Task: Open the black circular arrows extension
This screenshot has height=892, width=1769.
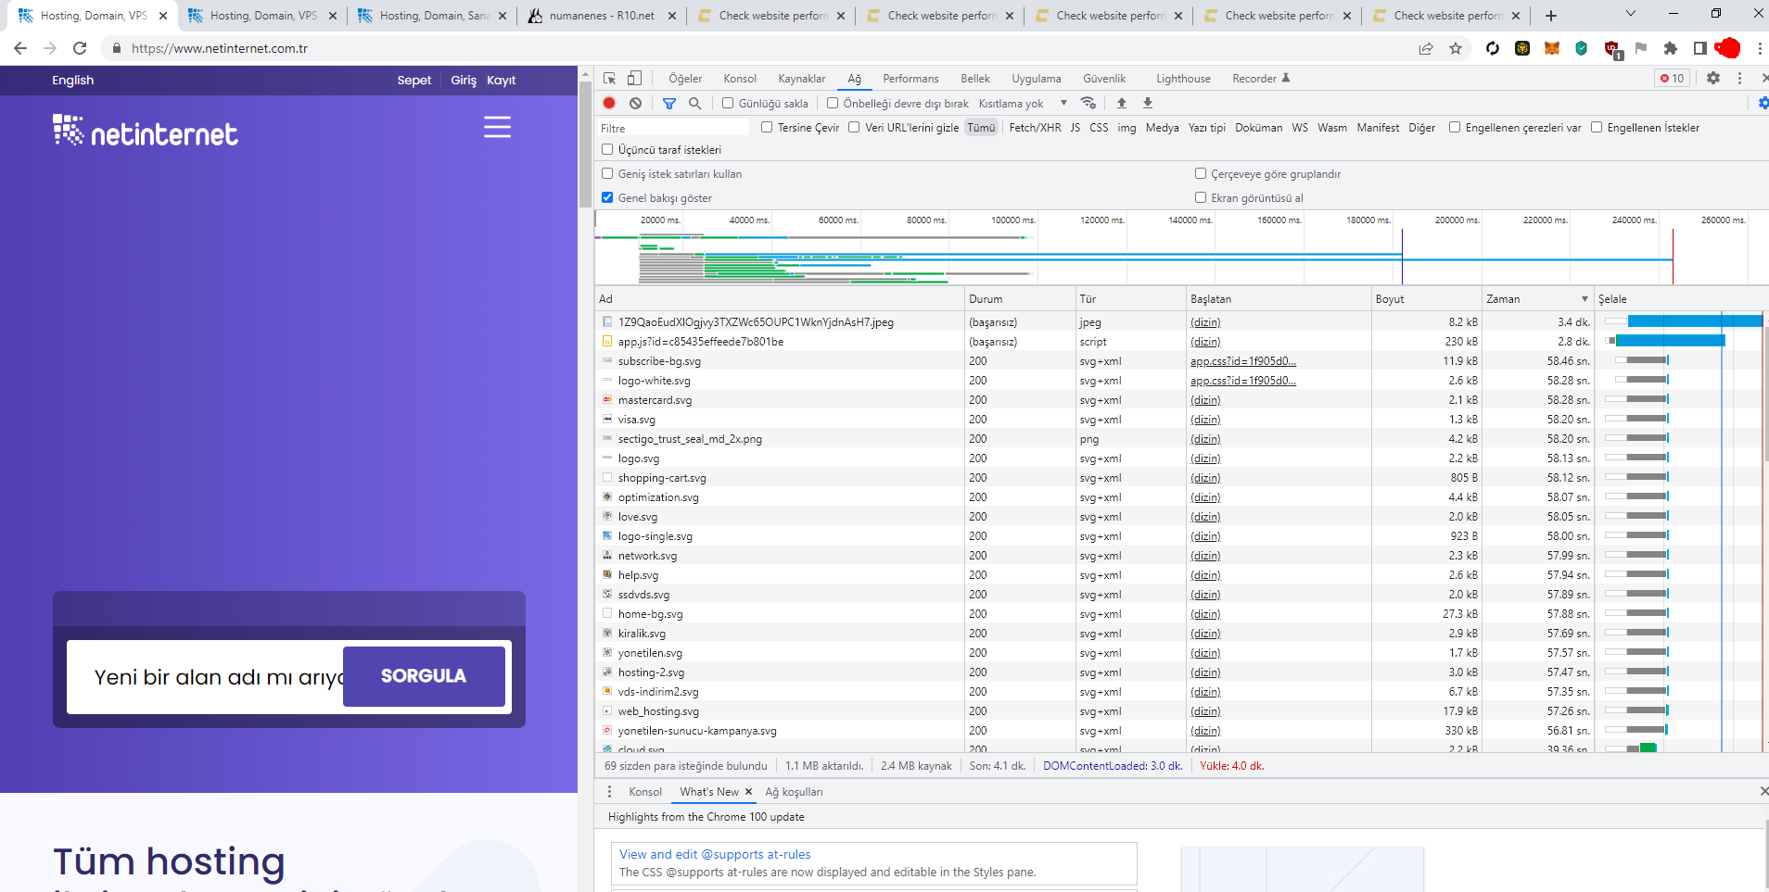Action: 1493,48
